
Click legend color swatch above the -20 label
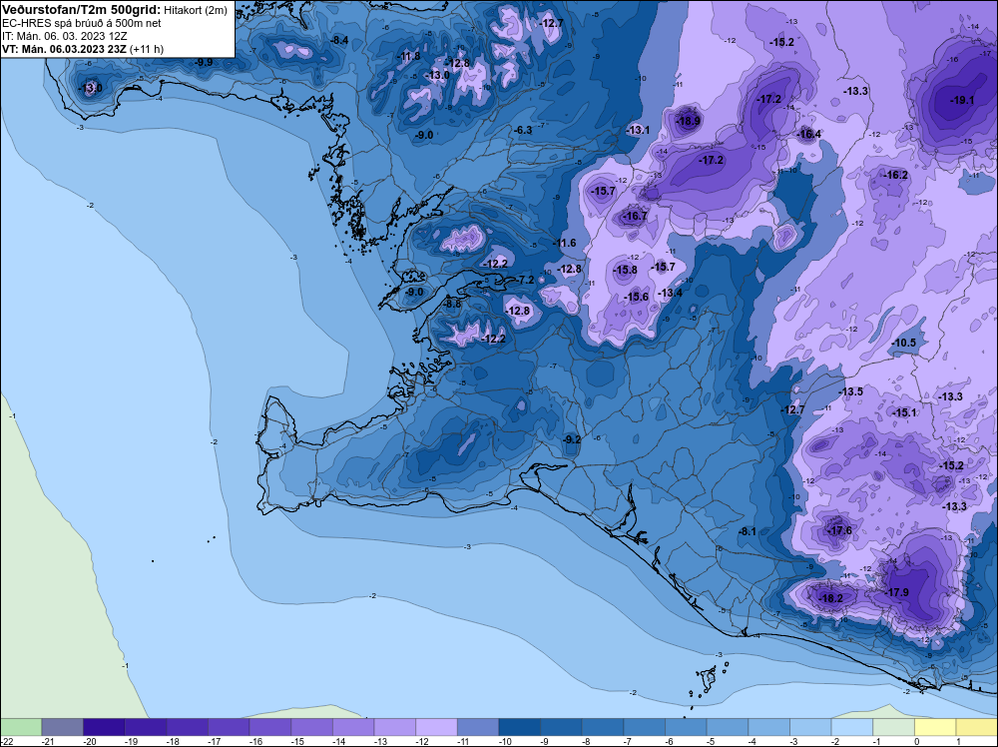coord(104,727)
